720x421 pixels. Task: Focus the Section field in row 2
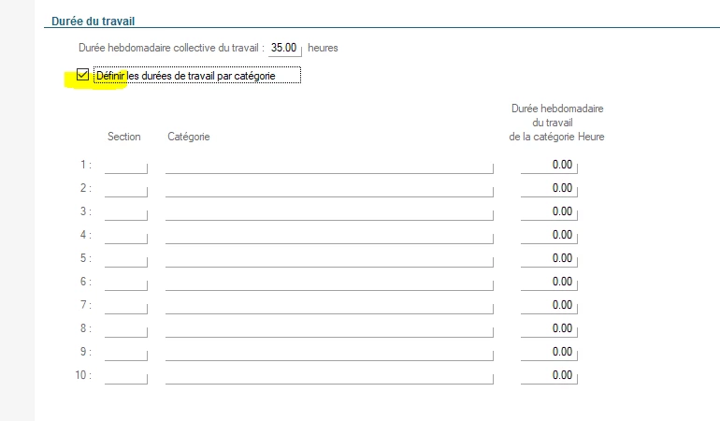(x=126, y=188)
